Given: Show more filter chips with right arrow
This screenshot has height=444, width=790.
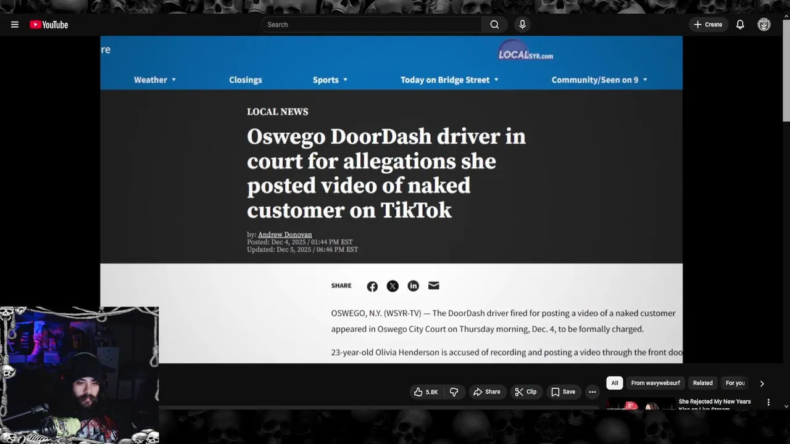Looking at the screenshot, I should (x=762, y=383).
